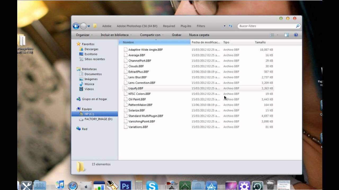The height and width of the screenshot is (190, 339).
Task: Go back with the blue Back arrow
Action: 76,26
